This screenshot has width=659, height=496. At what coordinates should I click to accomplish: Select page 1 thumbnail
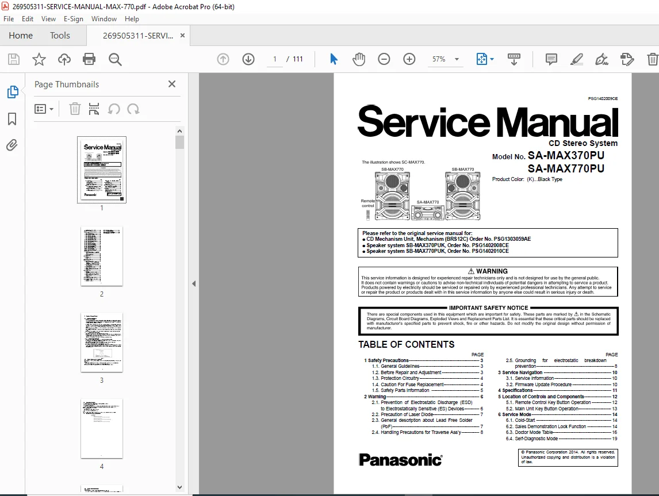pos(102,170)
